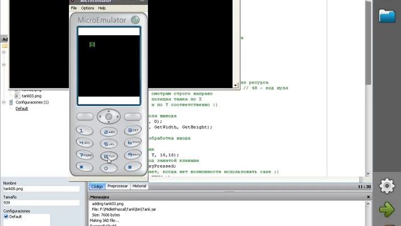
Task: Tap the star key on phone keypad
Action: click(85, 167)
